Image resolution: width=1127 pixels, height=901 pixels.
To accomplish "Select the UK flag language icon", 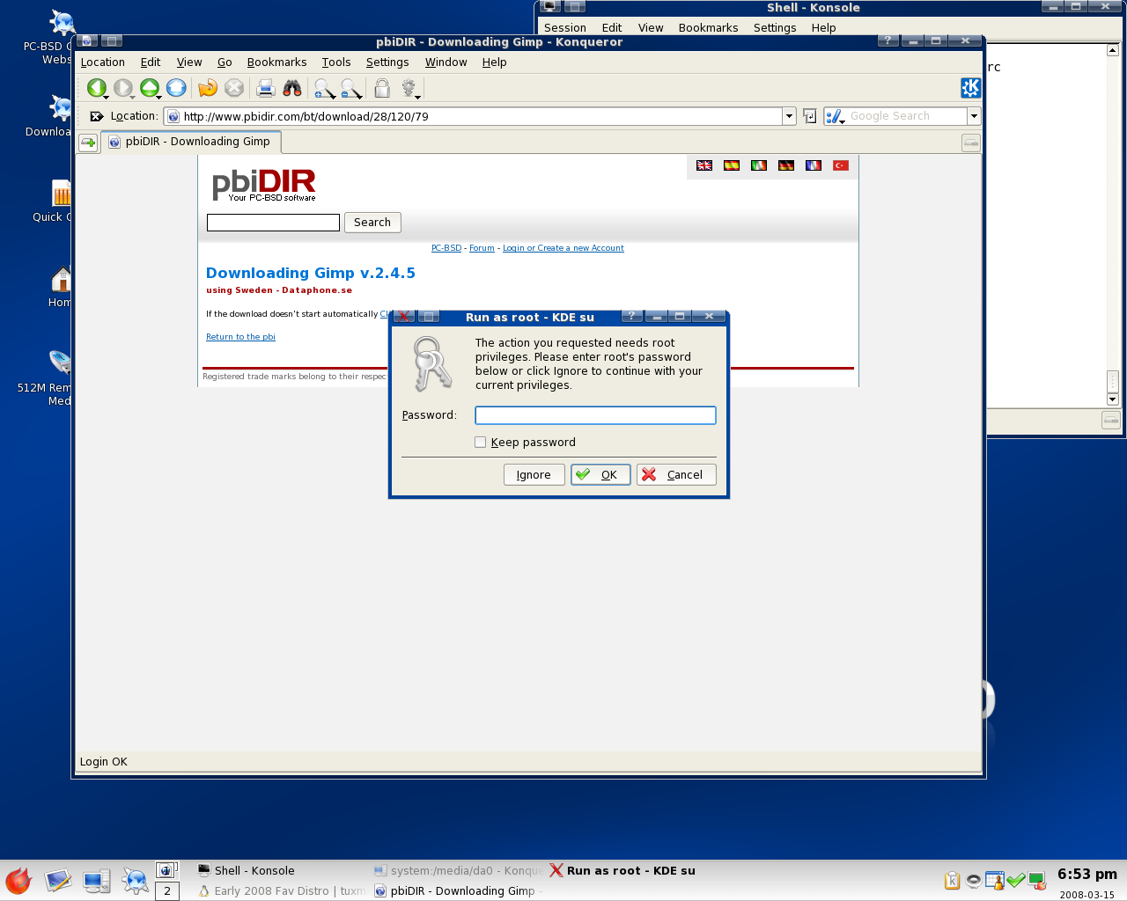I will point(704,165).
